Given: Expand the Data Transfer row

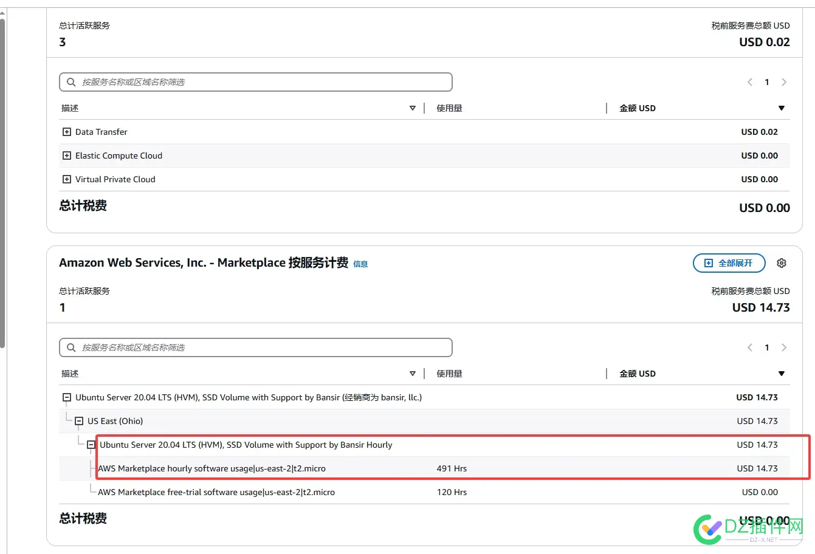Looking at the screenshot, I should 66,132.
